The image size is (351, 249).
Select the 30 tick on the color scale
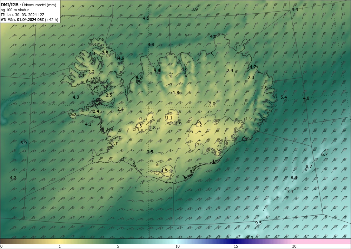click(x=294, y=246)
